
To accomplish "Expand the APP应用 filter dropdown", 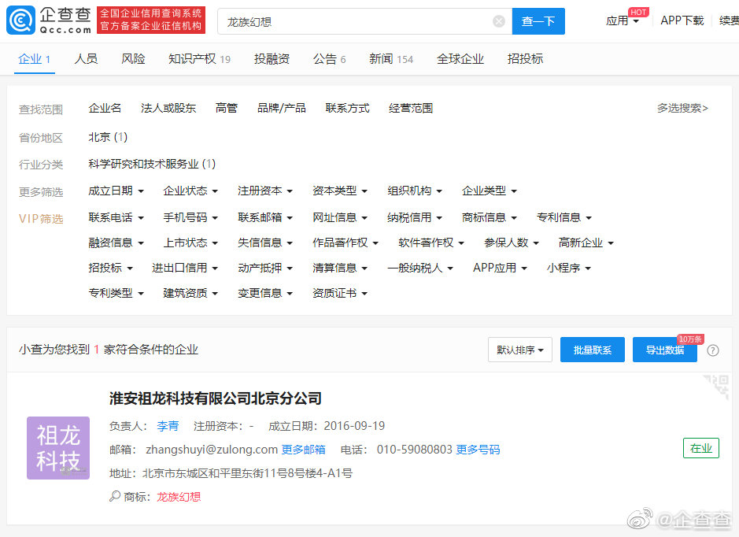I will pyautogui.click(x=500, y=268).
